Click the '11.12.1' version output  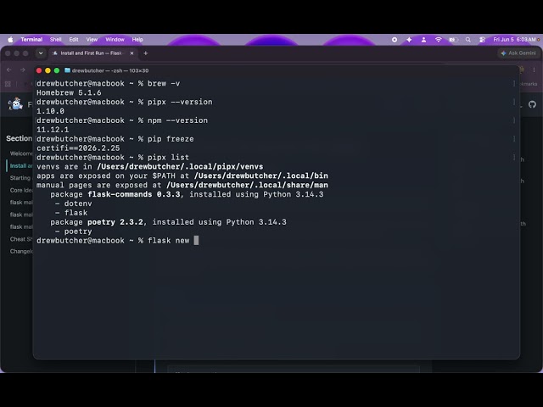(x=53, y=130)
